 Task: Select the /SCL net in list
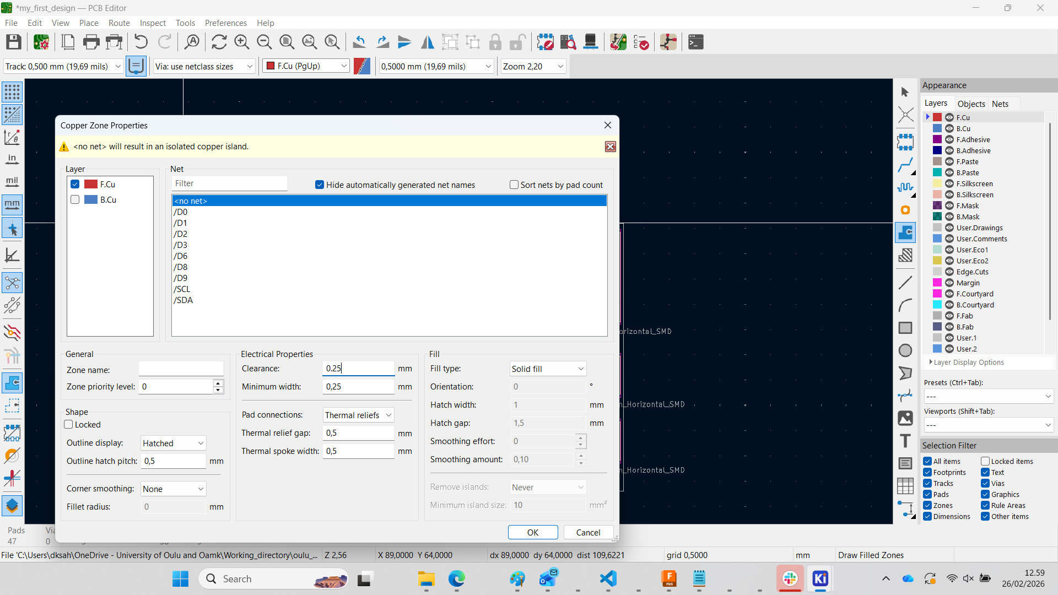pos(182,289)
